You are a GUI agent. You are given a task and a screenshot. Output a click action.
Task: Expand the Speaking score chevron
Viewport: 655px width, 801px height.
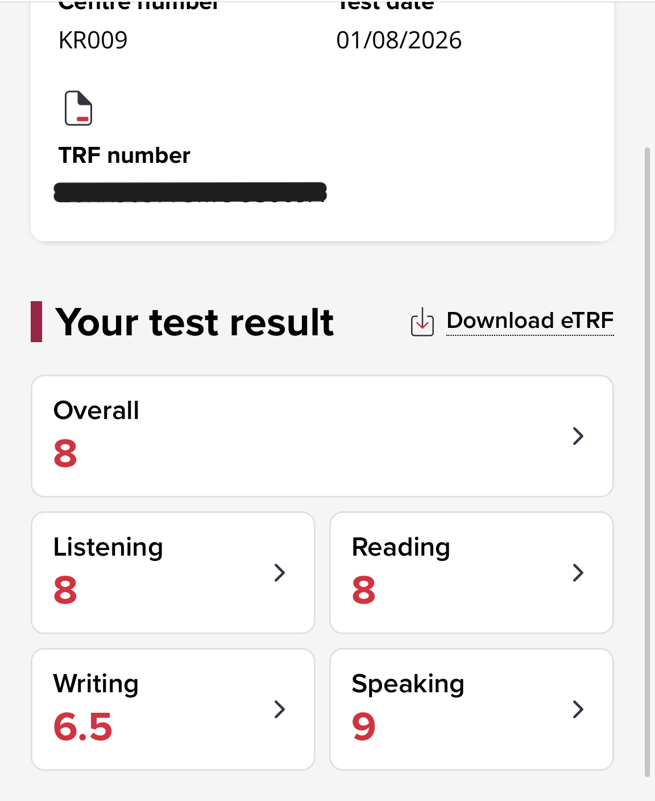(578, 709)
